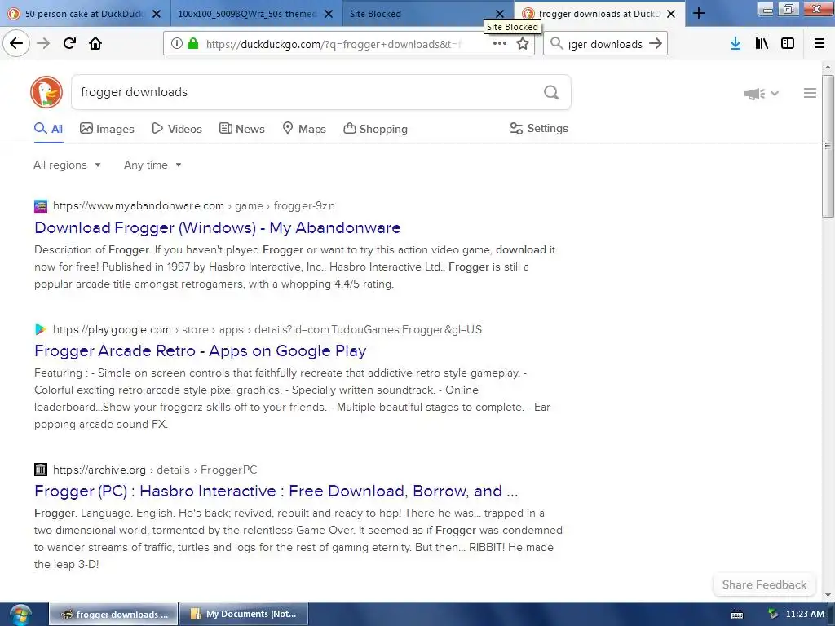Close the frogger downloads tab
This screenshot has height=626, width=835.
(x=671, y=14)
